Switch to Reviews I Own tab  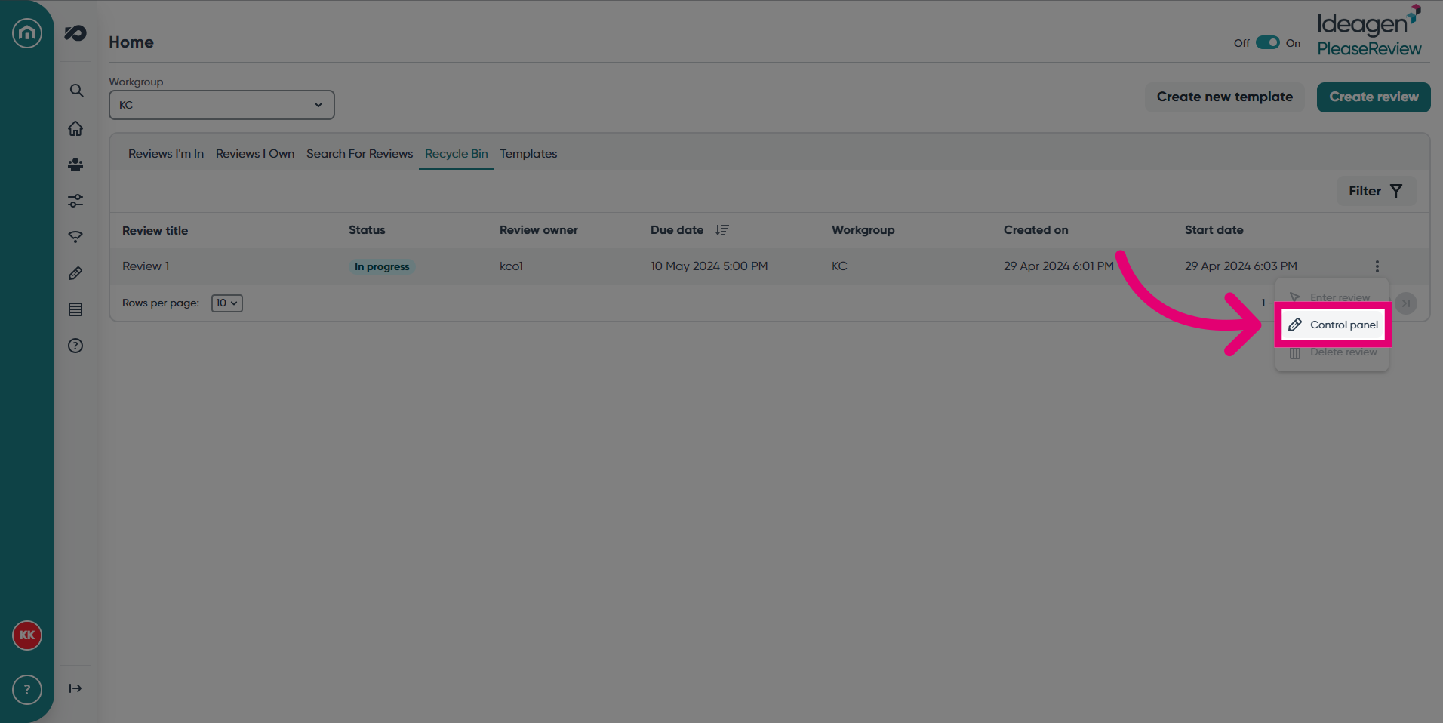click(x=255, y=154)
